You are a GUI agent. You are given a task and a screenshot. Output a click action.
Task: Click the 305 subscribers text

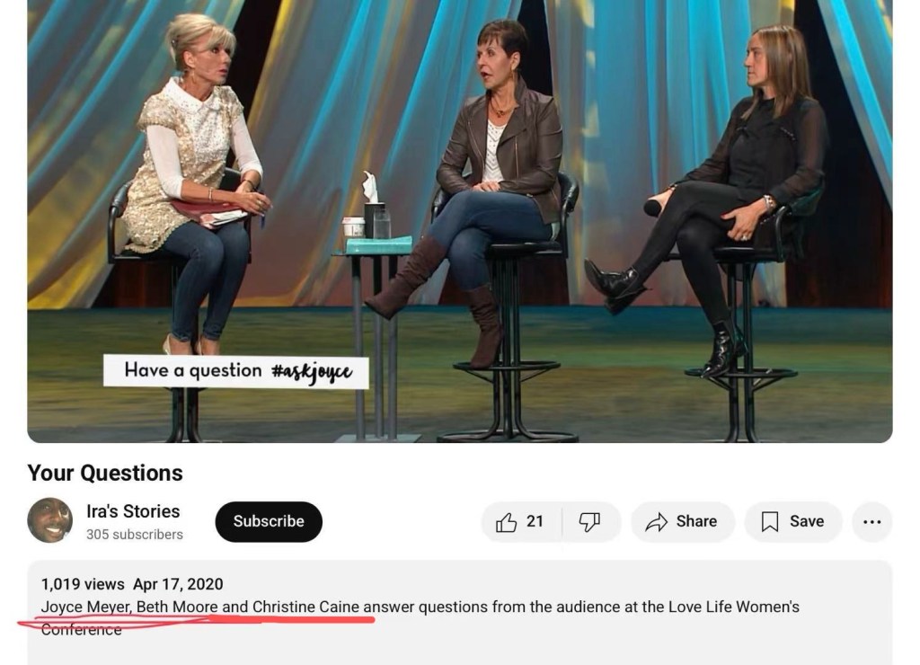(135, 535)
